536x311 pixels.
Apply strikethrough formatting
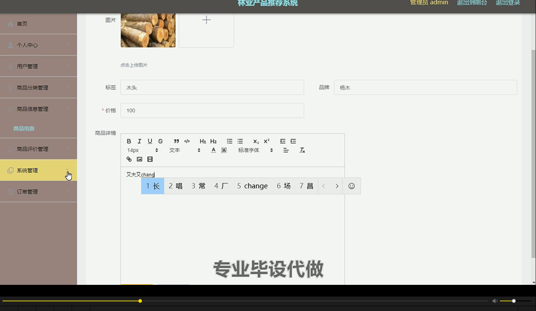click(161, 141)
